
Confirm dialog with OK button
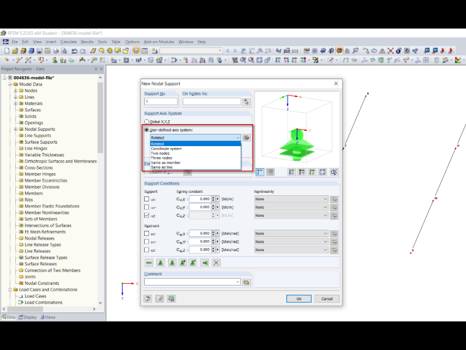click(x=299, y=299)
